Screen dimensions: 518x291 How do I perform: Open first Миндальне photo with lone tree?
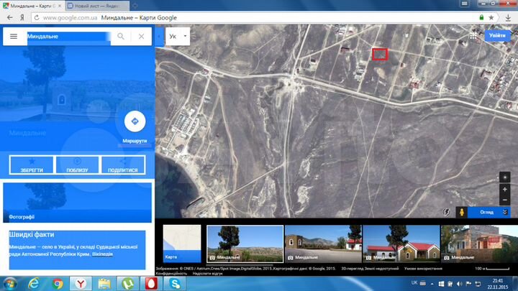(x=245, y=244)
